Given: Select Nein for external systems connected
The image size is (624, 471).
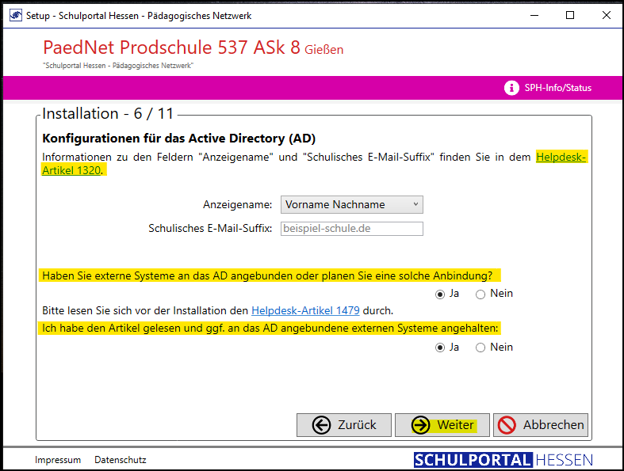Looking at the screenshot, I should point(480,294).
